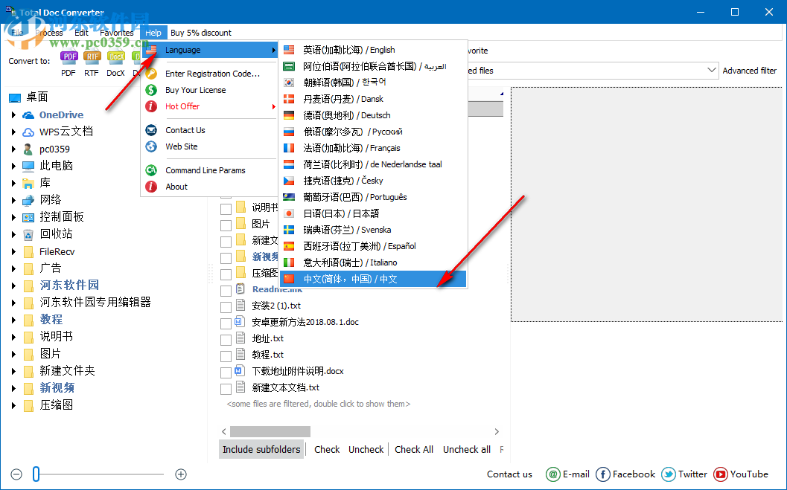Click the E-mail icon at the bottom
The image size is (787, 490).
click(554, 474)
